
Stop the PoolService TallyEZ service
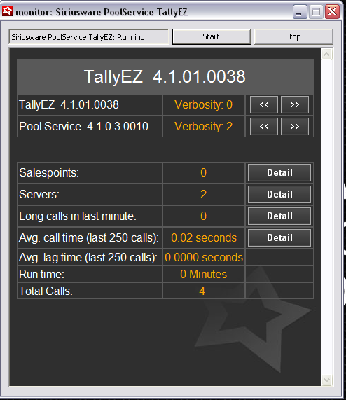(293, 36)
